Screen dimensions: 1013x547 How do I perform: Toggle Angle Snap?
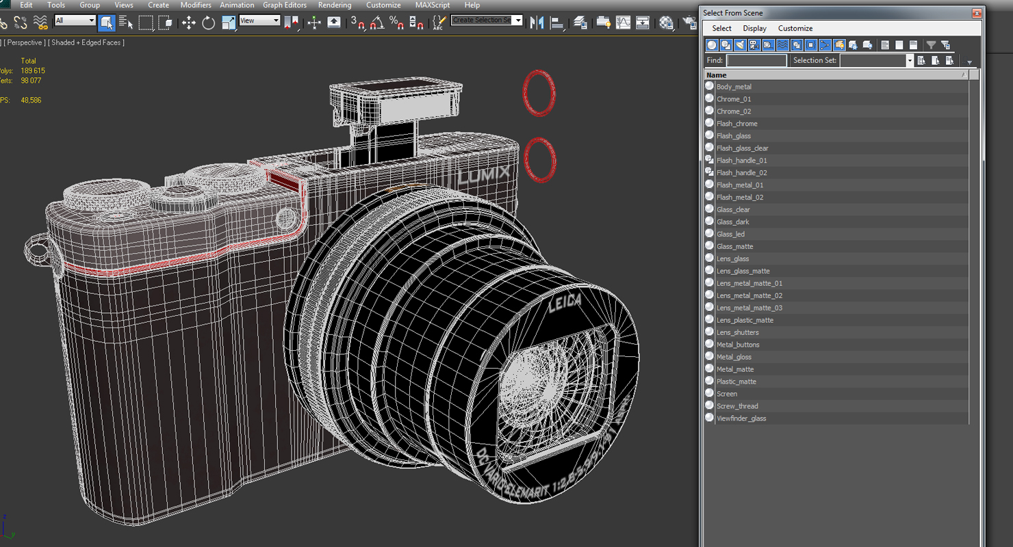coord(377,23)
